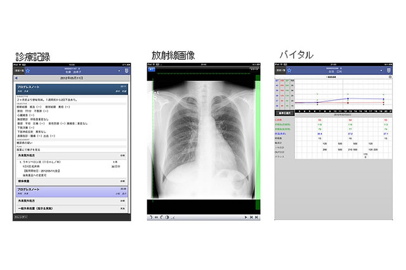Image resolution: width=406 pixels, height=270 pixels.
Task: Tap the カレンダー button at the bottom
Action: click(20, 217)
